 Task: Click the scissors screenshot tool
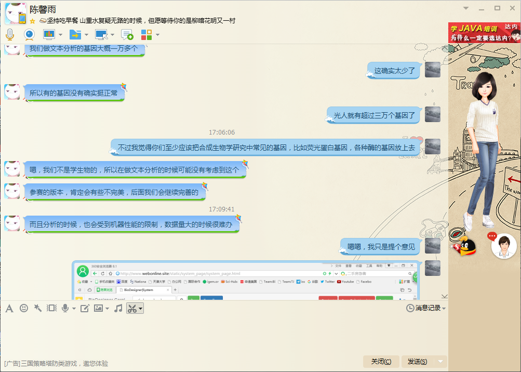[x=132, y=309]
